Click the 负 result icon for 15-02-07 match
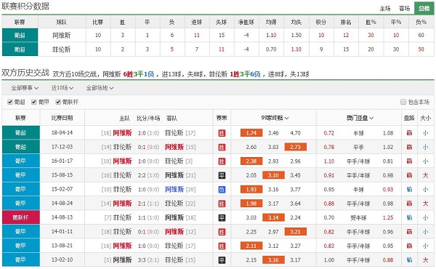 coord(222,190)
